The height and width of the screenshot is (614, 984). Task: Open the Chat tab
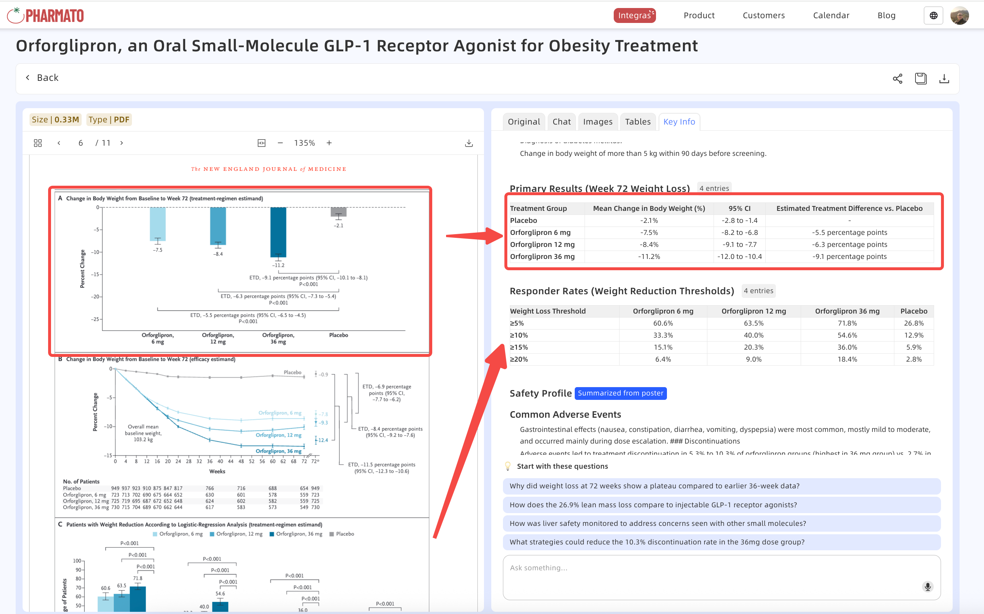(x=562, y=122)
